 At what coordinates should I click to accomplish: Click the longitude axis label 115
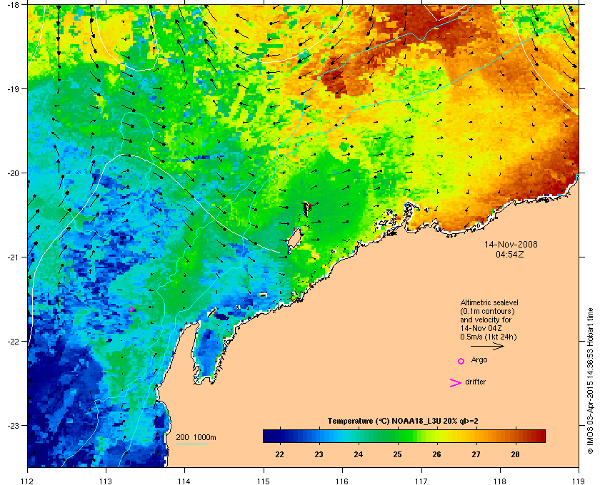click(264, 481)
